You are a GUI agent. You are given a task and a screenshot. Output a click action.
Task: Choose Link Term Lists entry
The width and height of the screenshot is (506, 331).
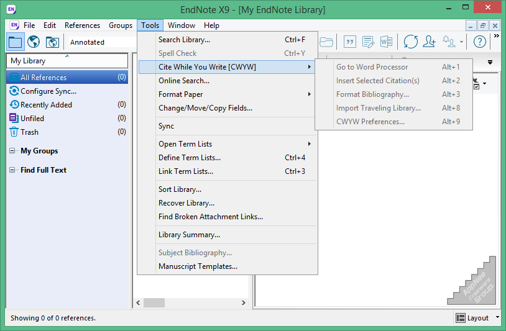pos(228,171)
